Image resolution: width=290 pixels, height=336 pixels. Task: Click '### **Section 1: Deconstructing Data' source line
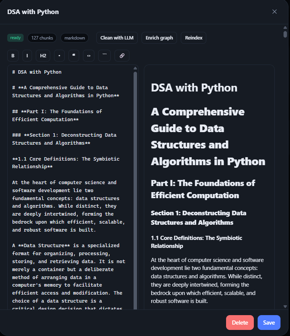(x=64, y=135)
